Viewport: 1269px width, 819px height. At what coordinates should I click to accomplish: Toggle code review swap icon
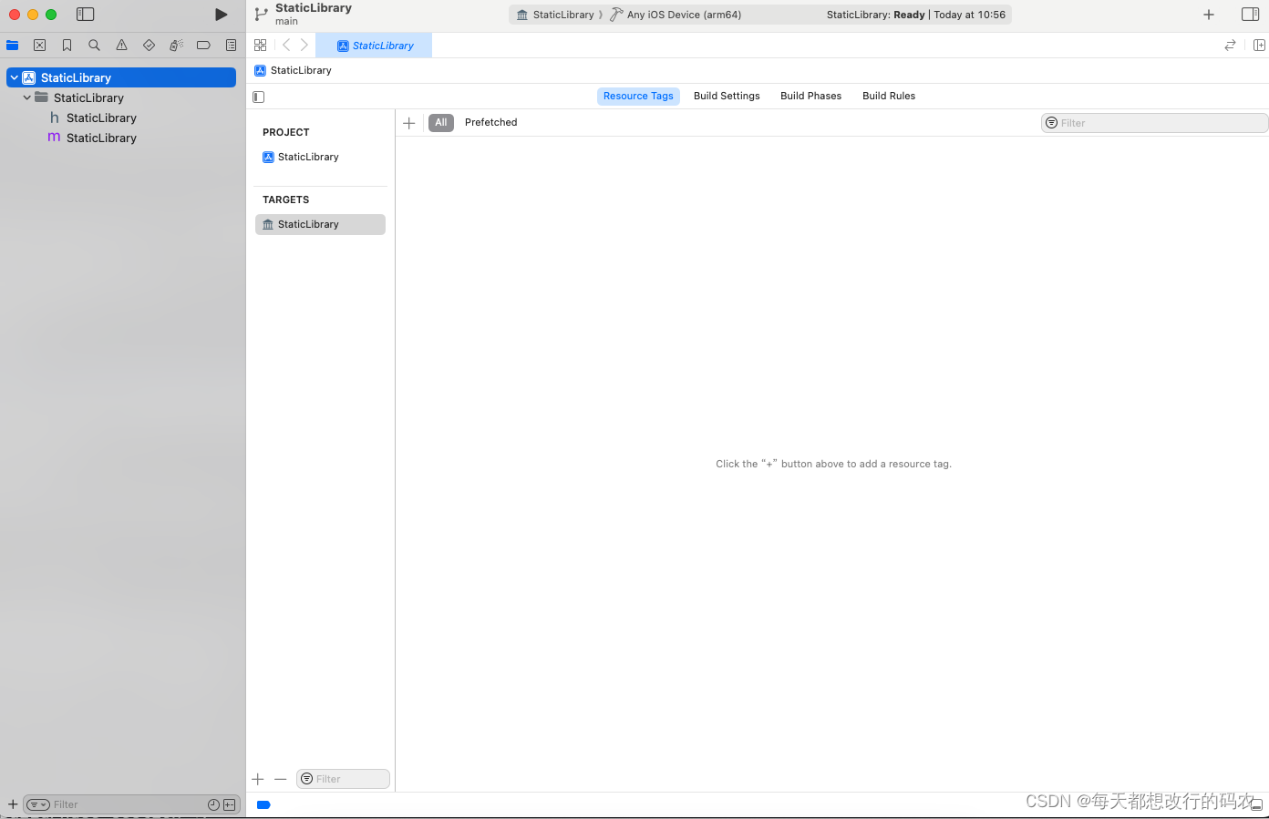(x=1230, y=45)
